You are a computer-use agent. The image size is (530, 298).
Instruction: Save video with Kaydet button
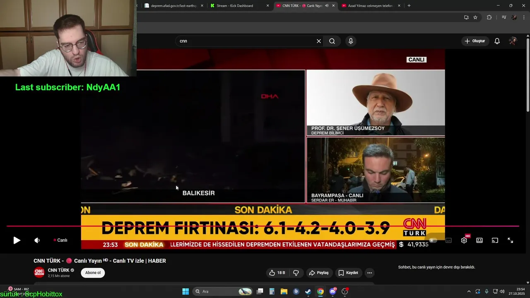coord(348,273)
